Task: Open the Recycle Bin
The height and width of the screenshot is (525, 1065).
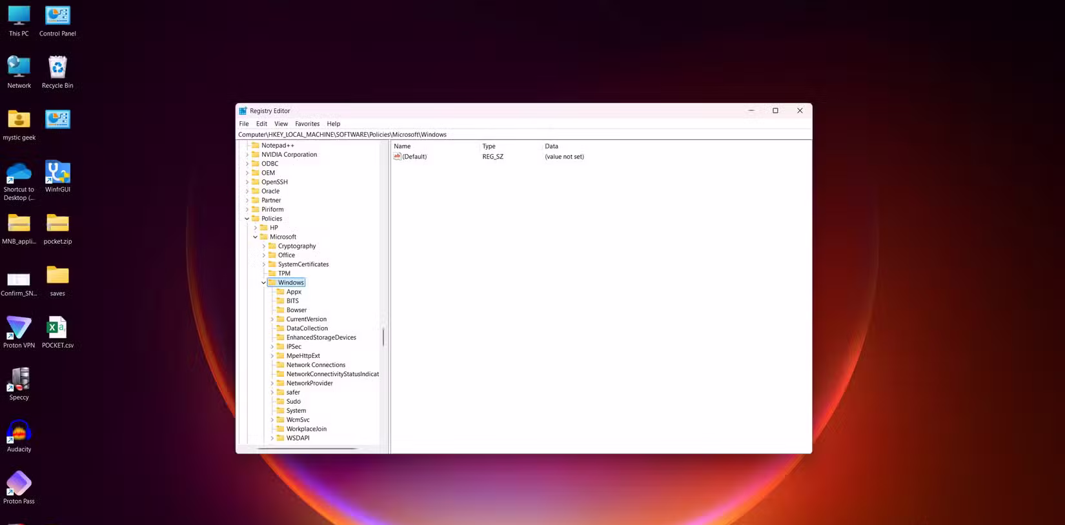Action: tap(57, 72)
